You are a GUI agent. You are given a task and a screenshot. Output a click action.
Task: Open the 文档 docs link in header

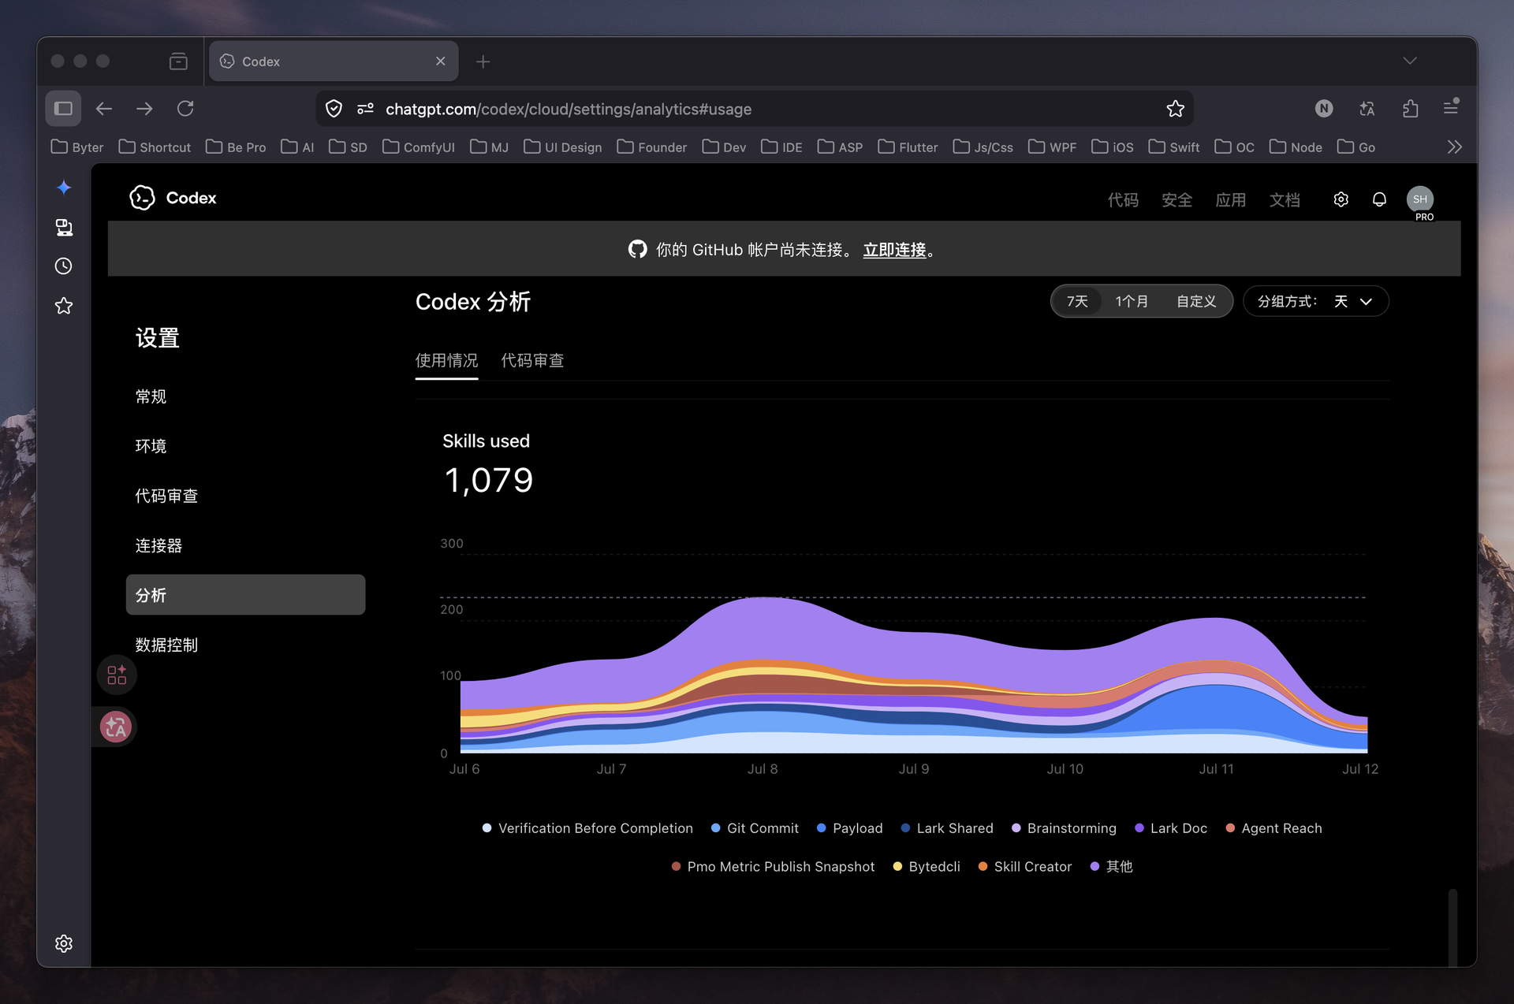click(1285, 199)
